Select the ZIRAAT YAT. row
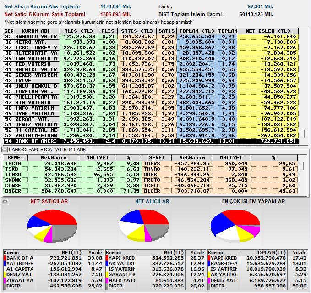 [151, 119]
